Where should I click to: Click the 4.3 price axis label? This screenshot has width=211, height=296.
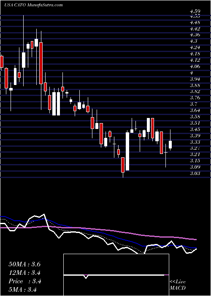tap(193, 41)
